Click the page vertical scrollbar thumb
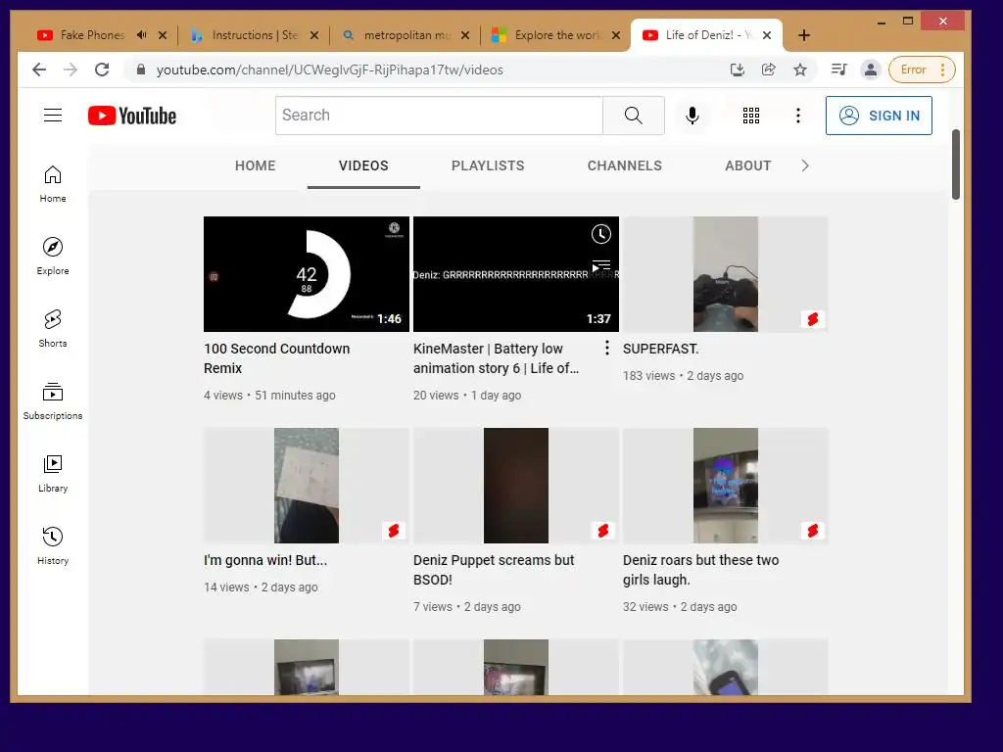The image size is (1003, 752). tap(956, 164)
